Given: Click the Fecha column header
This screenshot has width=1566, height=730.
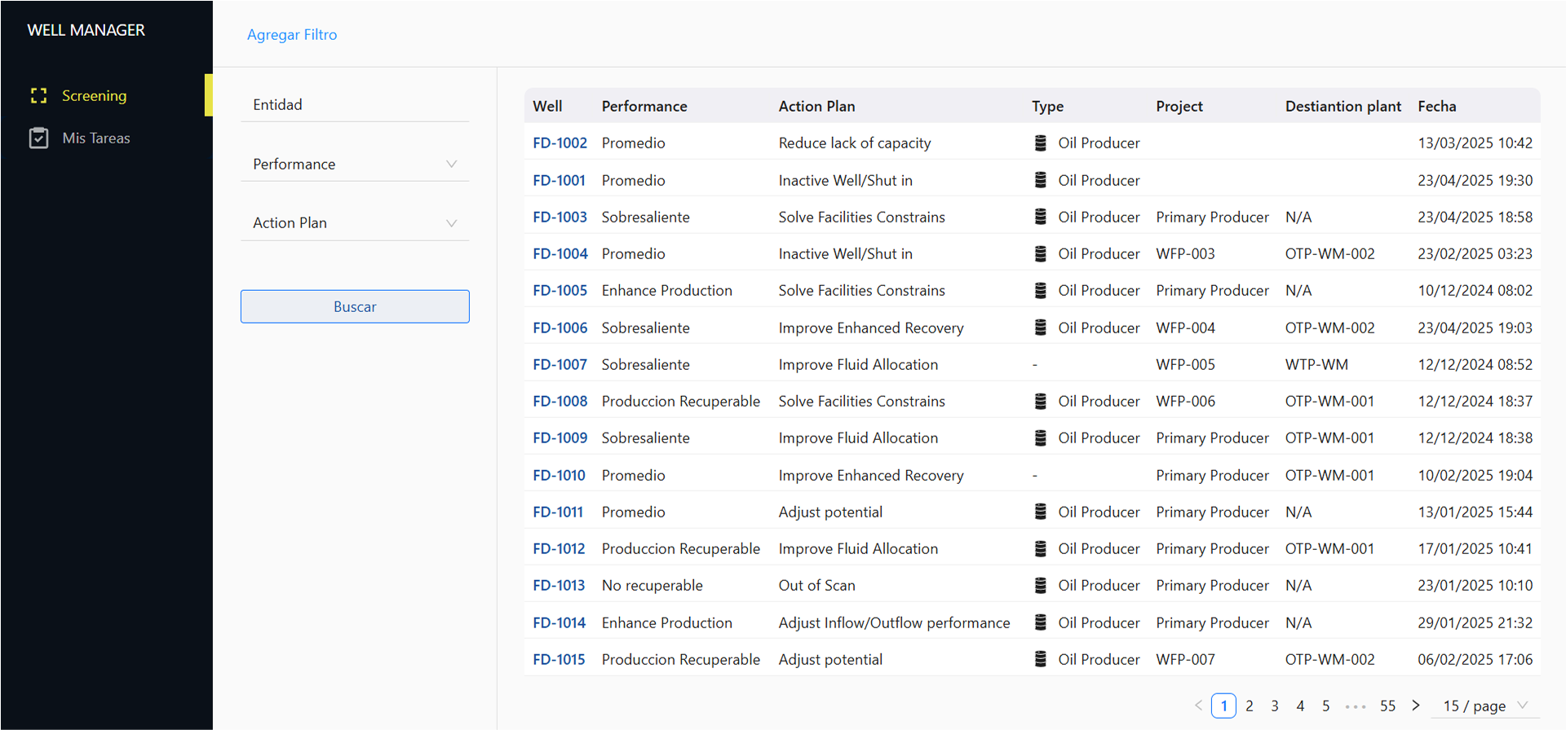Looking at the screenshot, I should 1436,106.
